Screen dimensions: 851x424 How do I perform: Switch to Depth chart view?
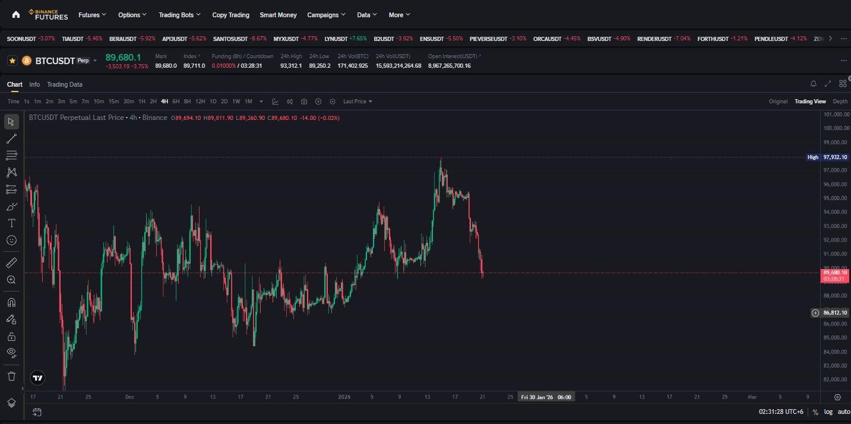(x=840, y=102)
